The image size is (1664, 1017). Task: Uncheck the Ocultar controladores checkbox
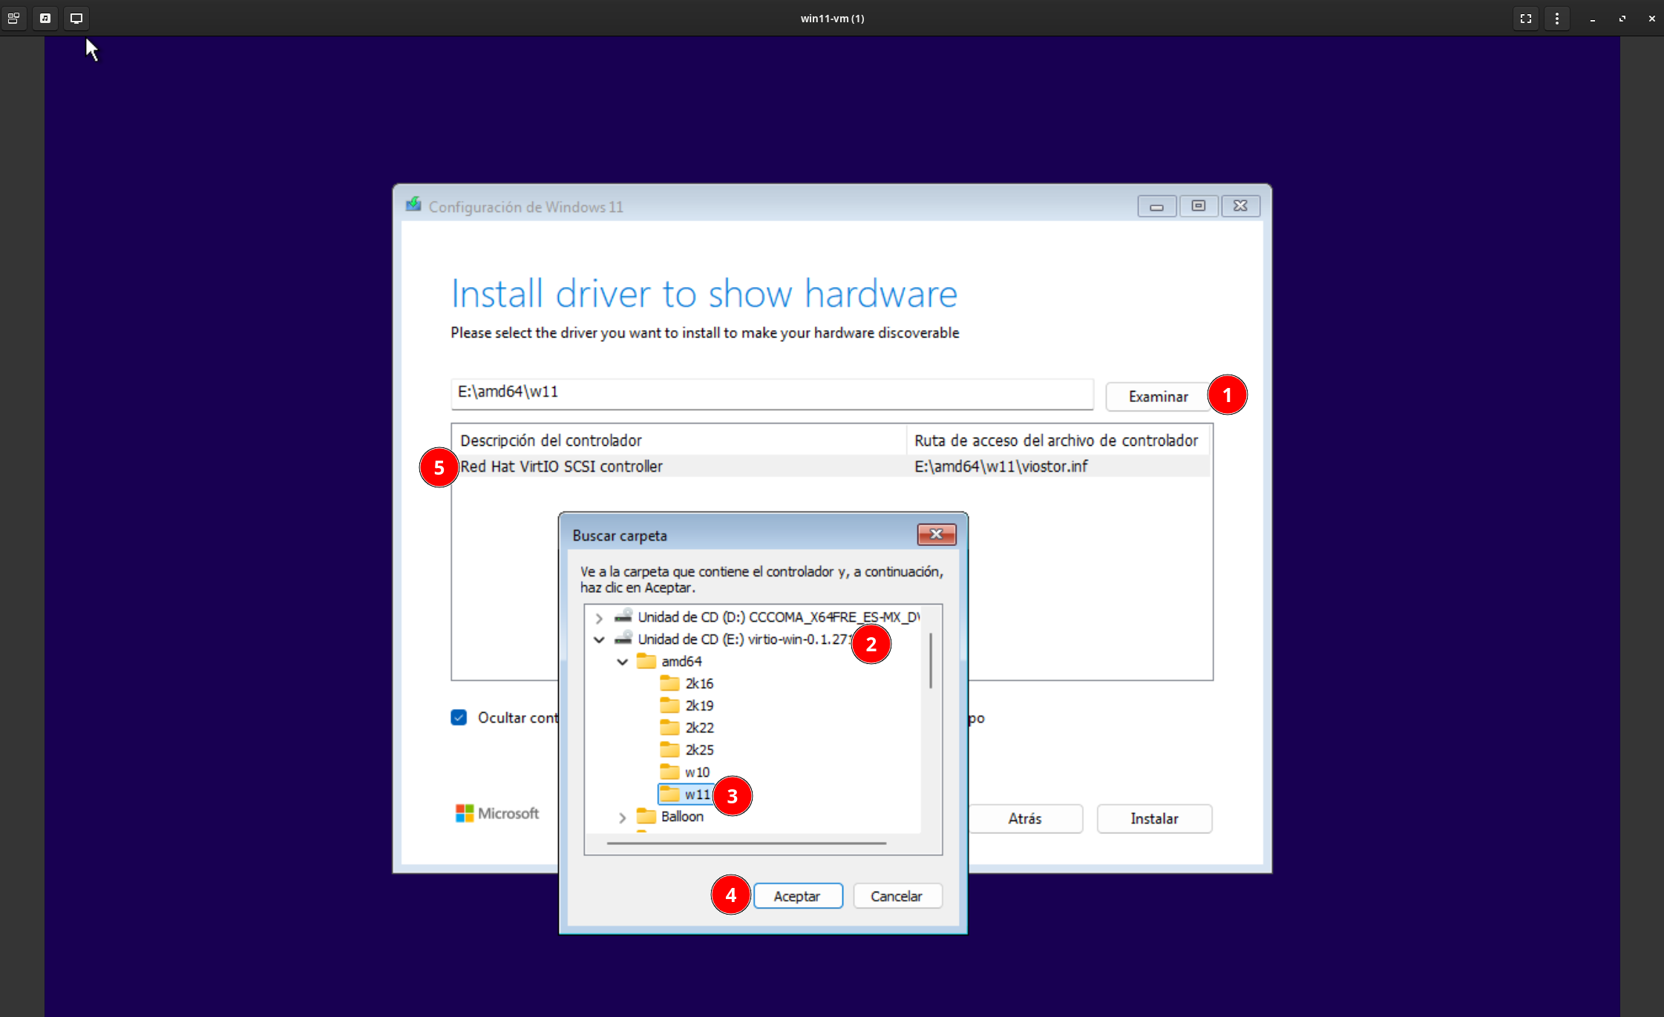point(459,717)
